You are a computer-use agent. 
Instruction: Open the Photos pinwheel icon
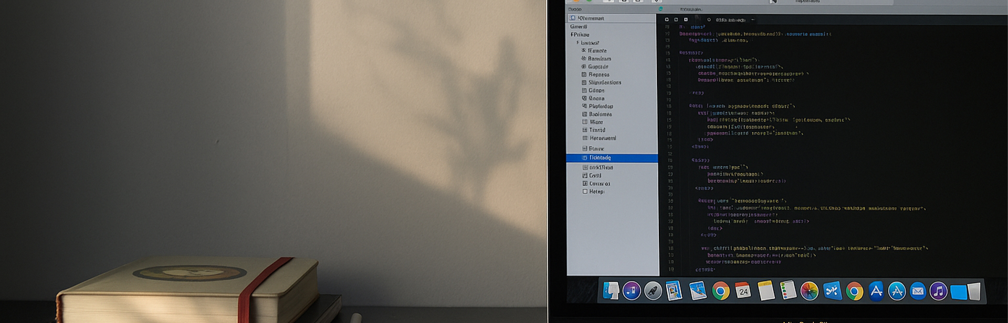[x=809, y=291]
